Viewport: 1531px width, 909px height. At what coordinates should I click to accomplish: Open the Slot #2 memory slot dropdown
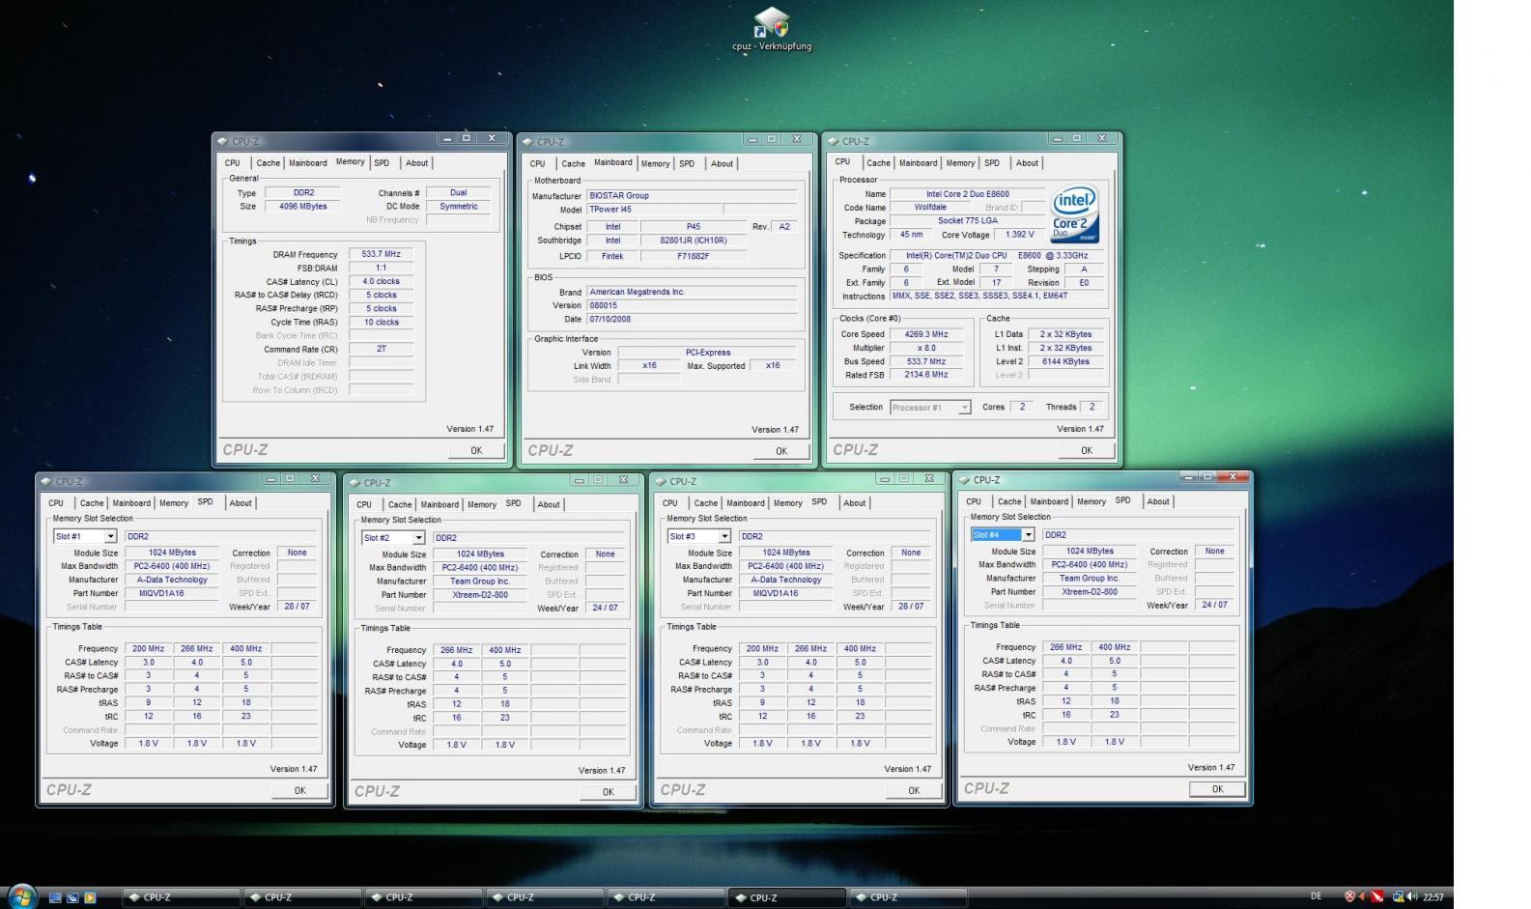coord(418,538)
